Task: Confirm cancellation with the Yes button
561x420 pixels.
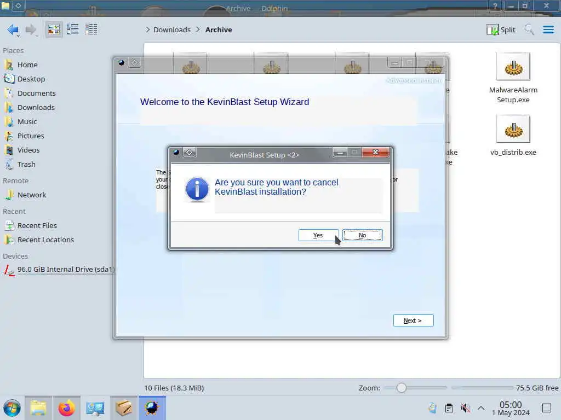Action: tap(318, 235)
